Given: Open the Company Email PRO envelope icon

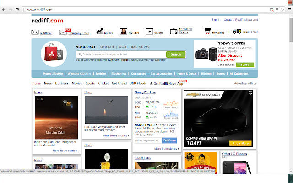Looking at the screenshot, I should pyautogui.click(x=63, y=32).
